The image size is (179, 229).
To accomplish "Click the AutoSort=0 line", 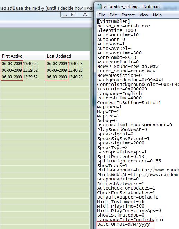I will coord(111,39).
